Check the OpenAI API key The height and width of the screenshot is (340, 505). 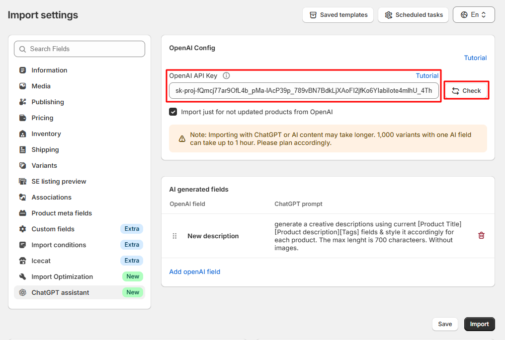coord(466,91)
